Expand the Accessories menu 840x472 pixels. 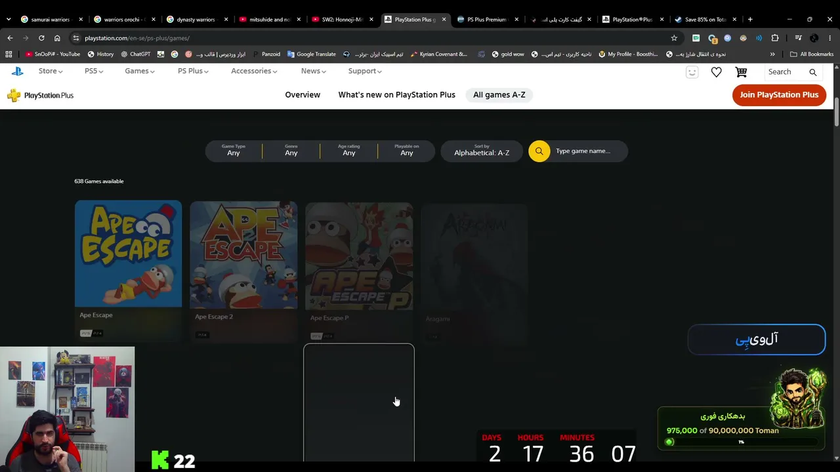(254, 71)
